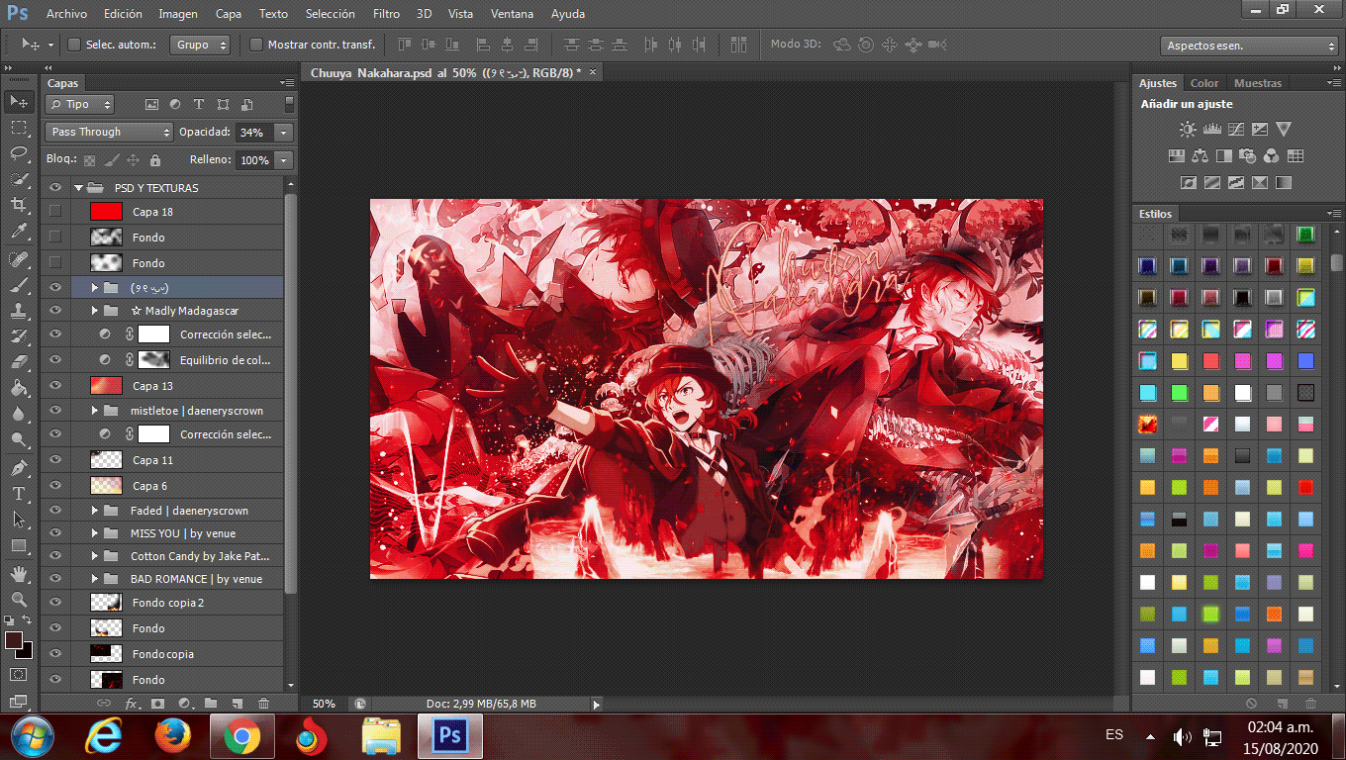The height and width of the screenshot is (760, 1346).
Task: Open the Archivo menu
Action: (x=66, y=14)
